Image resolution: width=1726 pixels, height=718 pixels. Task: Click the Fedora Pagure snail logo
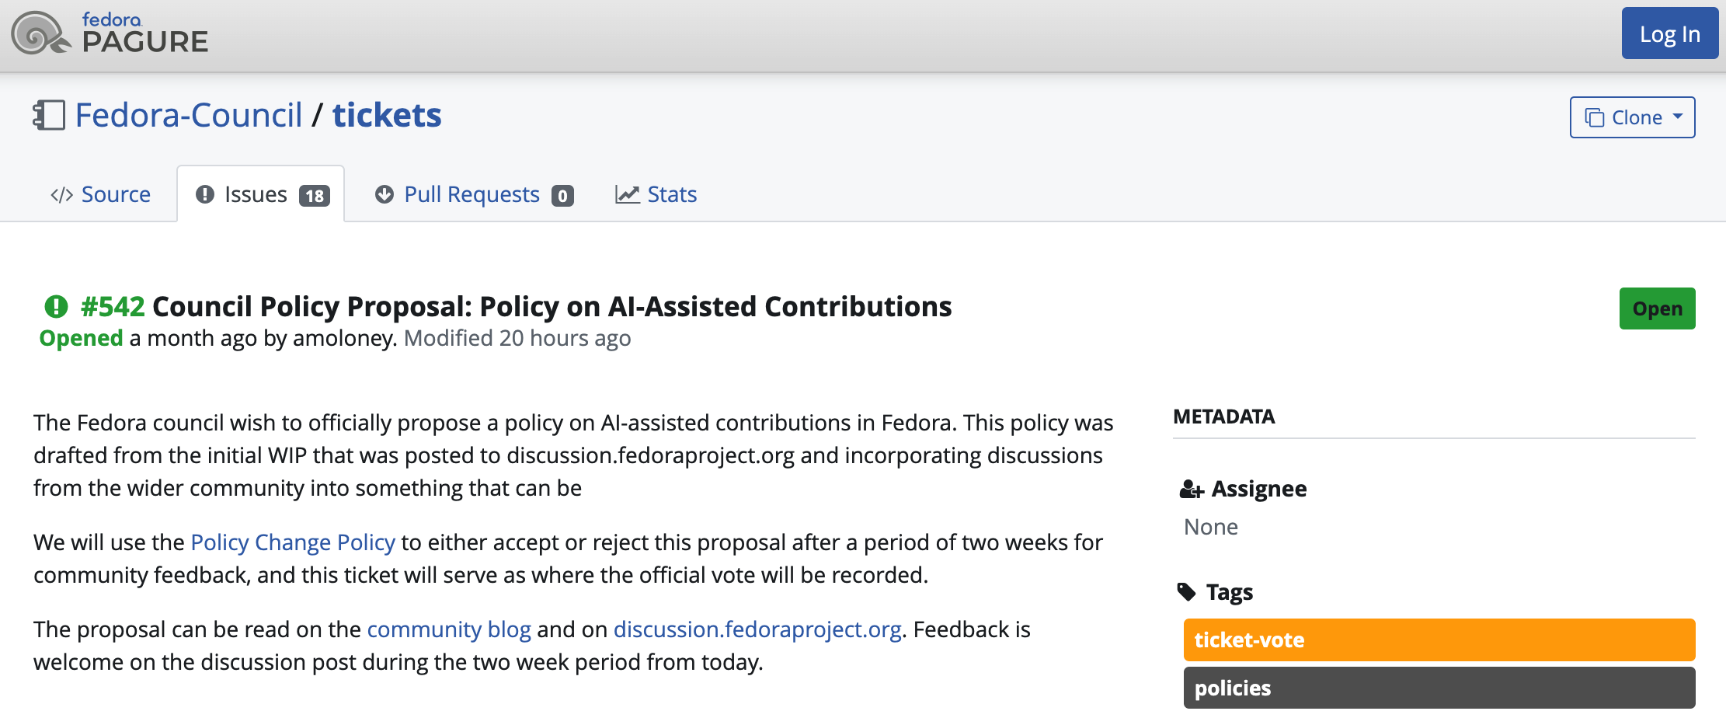pos(40,33)
